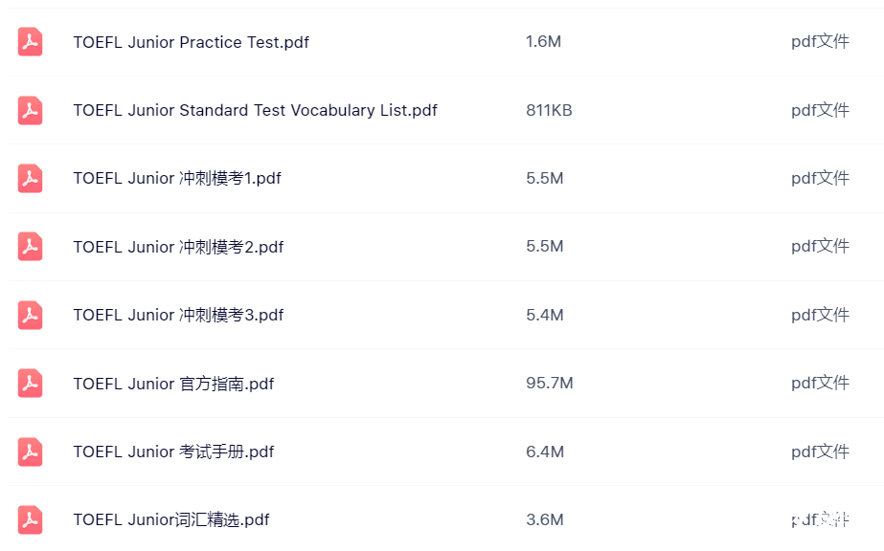884x551 pixels.
Task: Click PDF icon for 官方指南.pdf
Action: pos(30,384)
